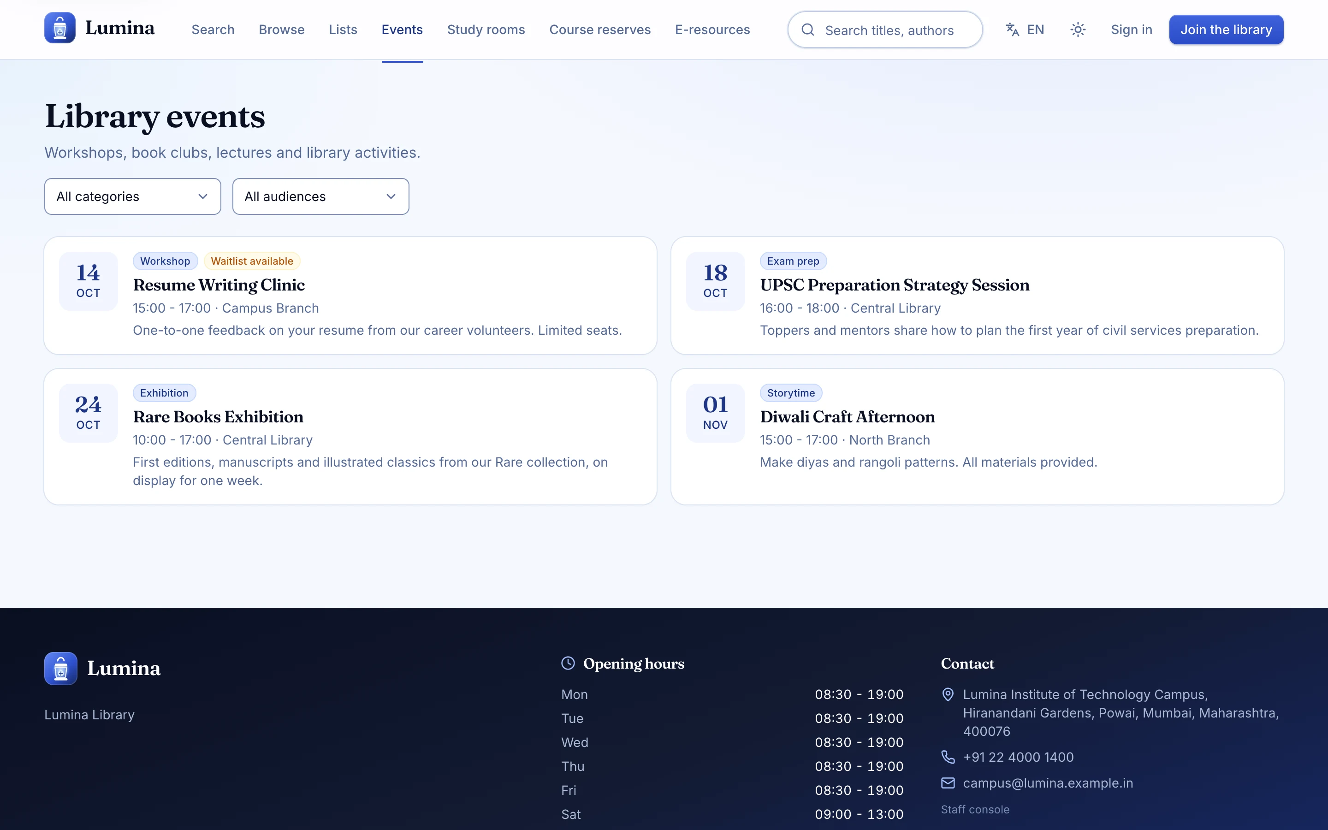Open Study rooms in navigation
1328x830 pixels.
(x=486, y=30)
